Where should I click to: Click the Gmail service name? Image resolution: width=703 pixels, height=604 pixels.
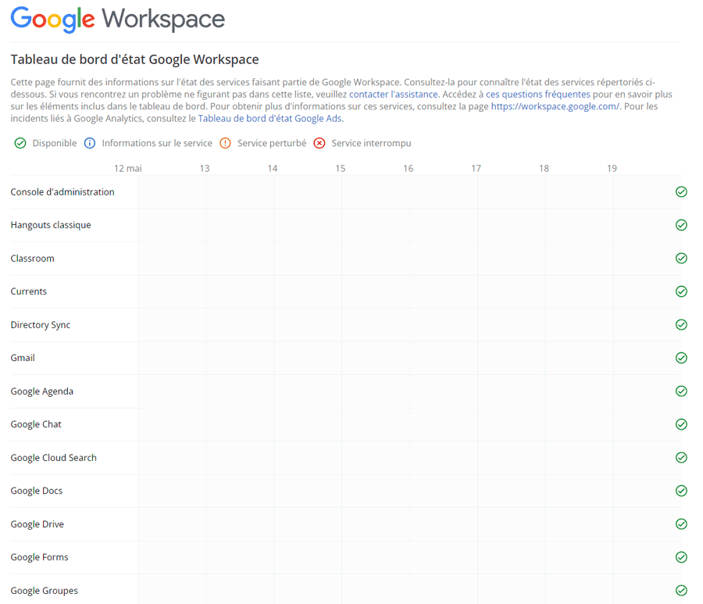pyautogui.click(x=23, y=358)
